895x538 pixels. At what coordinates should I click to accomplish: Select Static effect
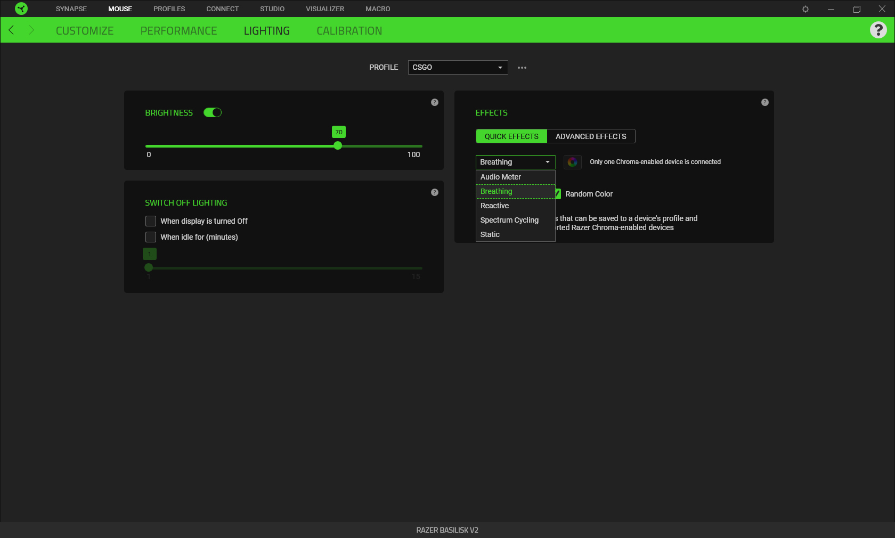(x=515, y=234)
